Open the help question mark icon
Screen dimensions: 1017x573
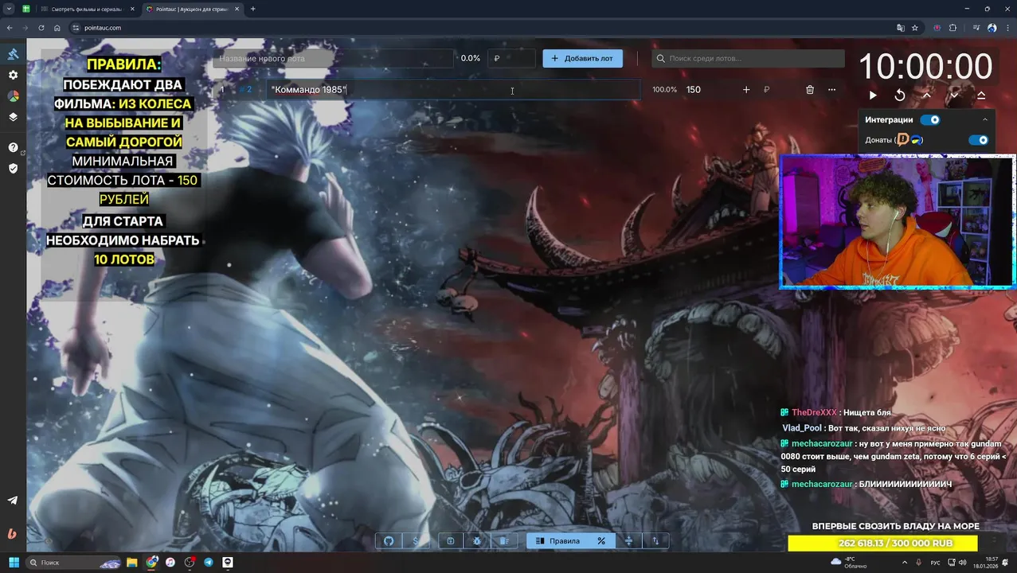(x=13, y=147)
